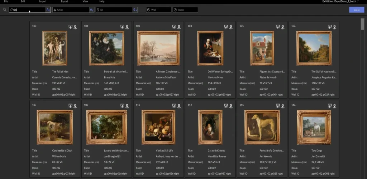Open the Export menu

tap(65, 1)
